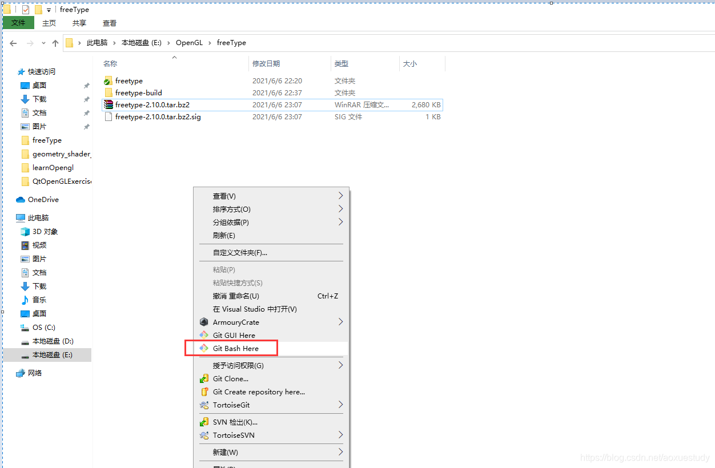The height and width of the screenshot is (468, 715).
Task: Click the Forward navigation arrow
Action: tap(30, 43)
